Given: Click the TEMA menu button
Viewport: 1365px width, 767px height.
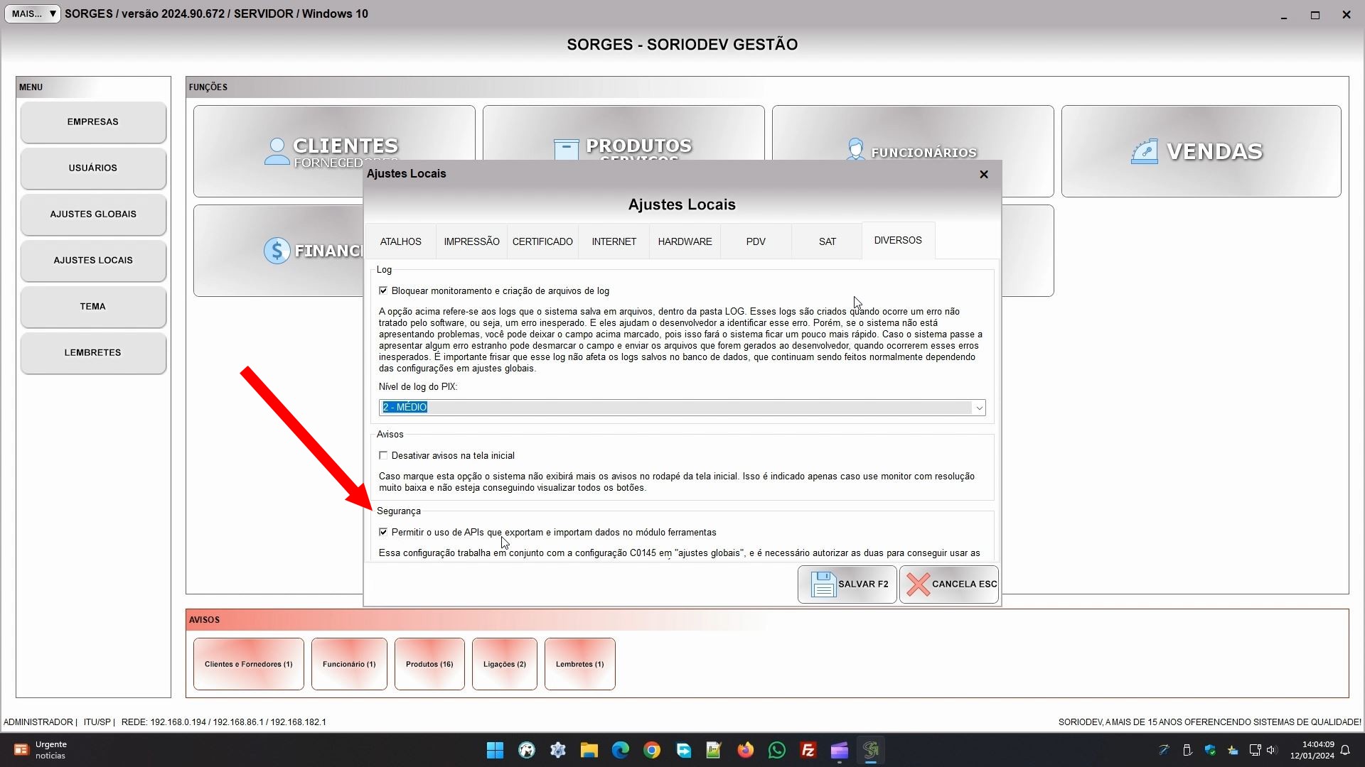Looking at the screenshot, I should (93, 306).
